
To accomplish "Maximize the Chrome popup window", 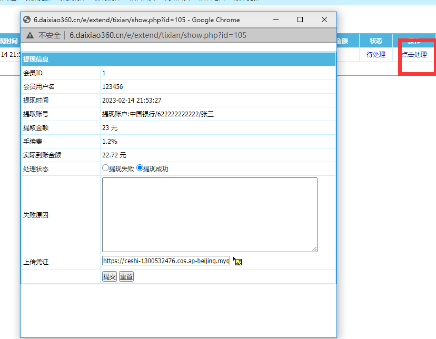I will (x=300, y=19).
